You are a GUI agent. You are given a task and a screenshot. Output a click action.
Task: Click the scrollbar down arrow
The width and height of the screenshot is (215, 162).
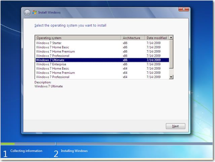point(171,77)
